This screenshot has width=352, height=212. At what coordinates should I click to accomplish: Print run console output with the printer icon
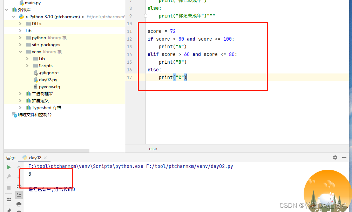(x=19, y=204)
